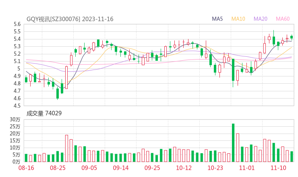Click the last green candlestick on the chart

[292, 37]
